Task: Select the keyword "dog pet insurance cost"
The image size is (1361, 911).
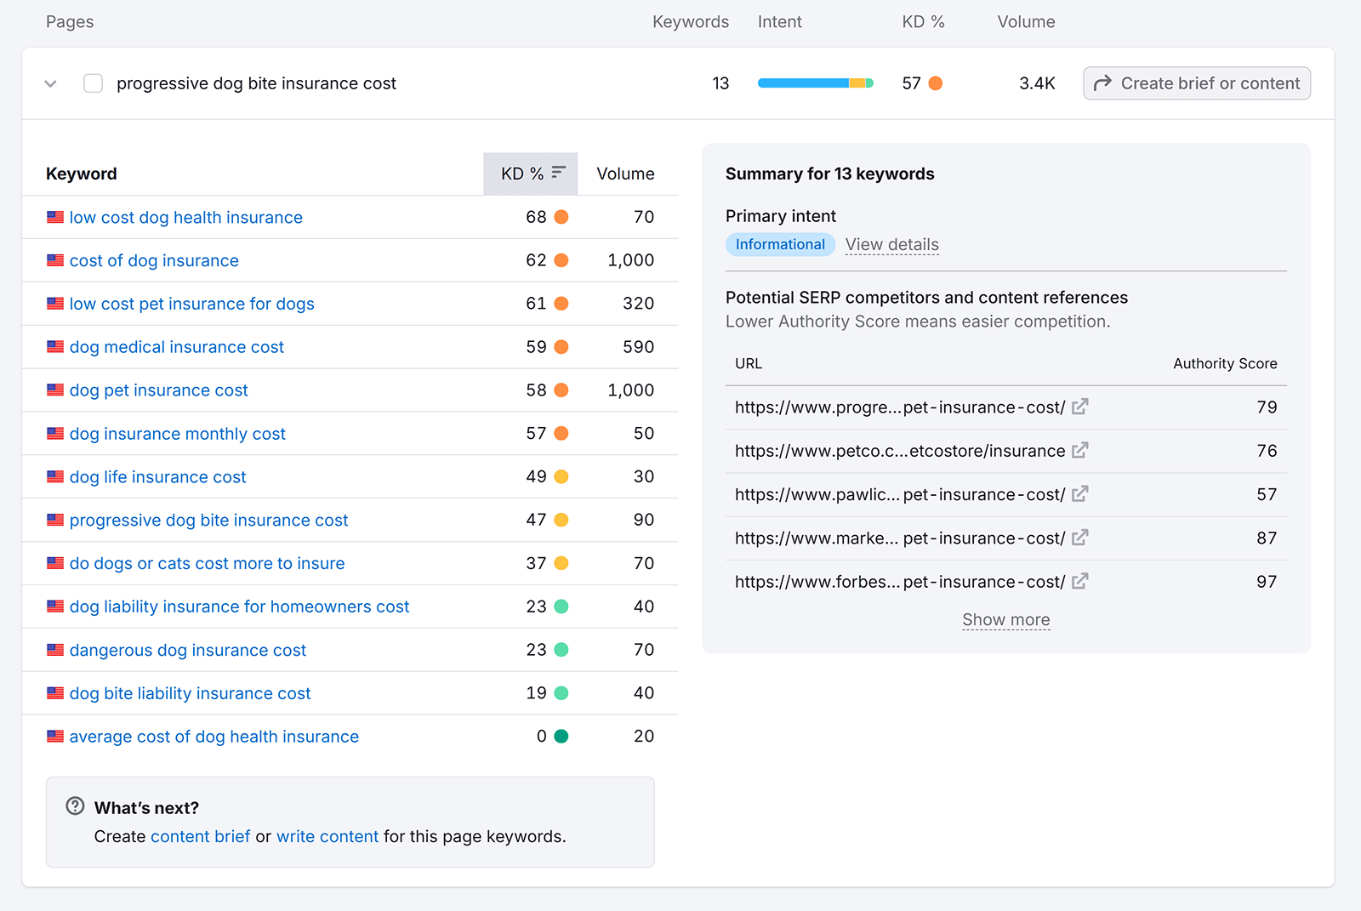Action: coord(158,390)
